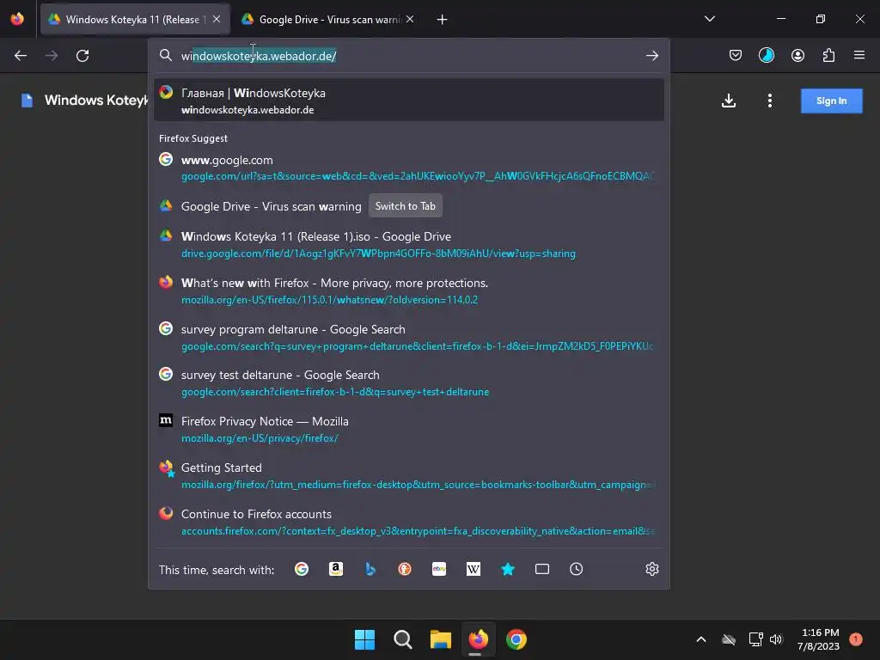Image resolution: width=880 pixels, height=660 pixels.
Task: Close the Windows Koteyka 11 tab
Action: pos(217,19)
